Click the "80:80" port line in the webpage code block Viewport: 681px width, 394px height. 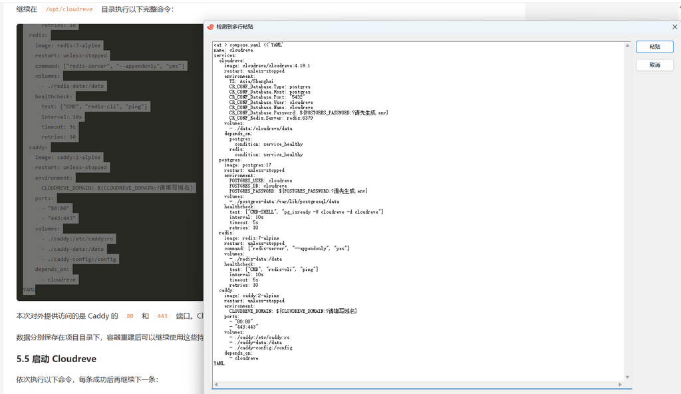(56, 208)
